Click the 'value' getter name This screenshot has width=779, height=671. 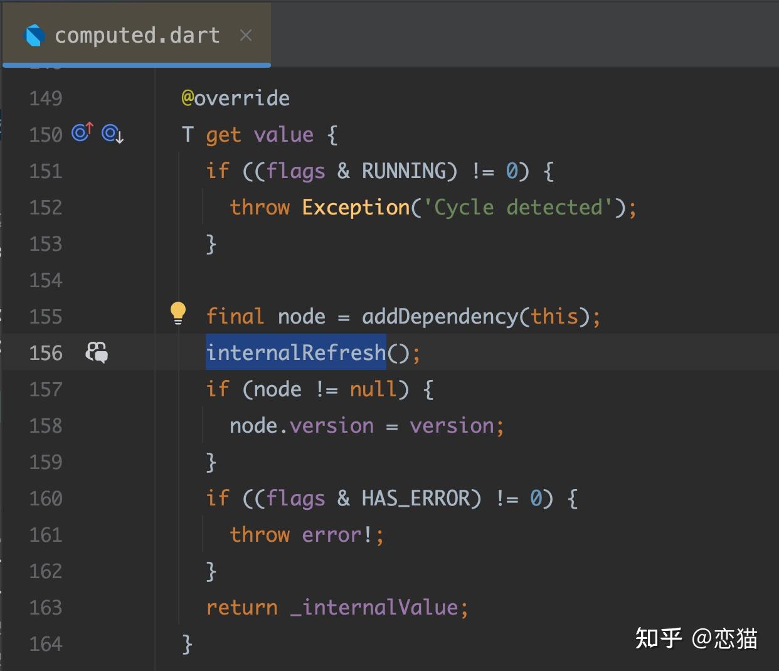tap(284, 135)
